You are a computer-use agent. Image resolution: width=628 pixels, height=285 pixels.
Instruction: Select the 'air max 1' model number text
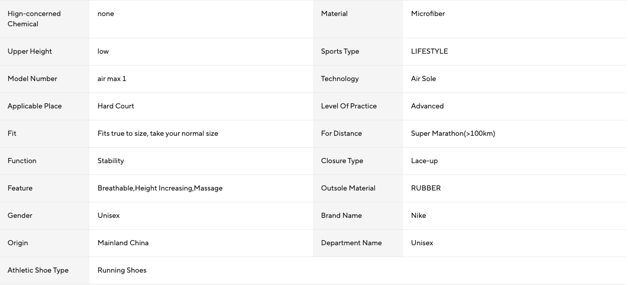112,79
